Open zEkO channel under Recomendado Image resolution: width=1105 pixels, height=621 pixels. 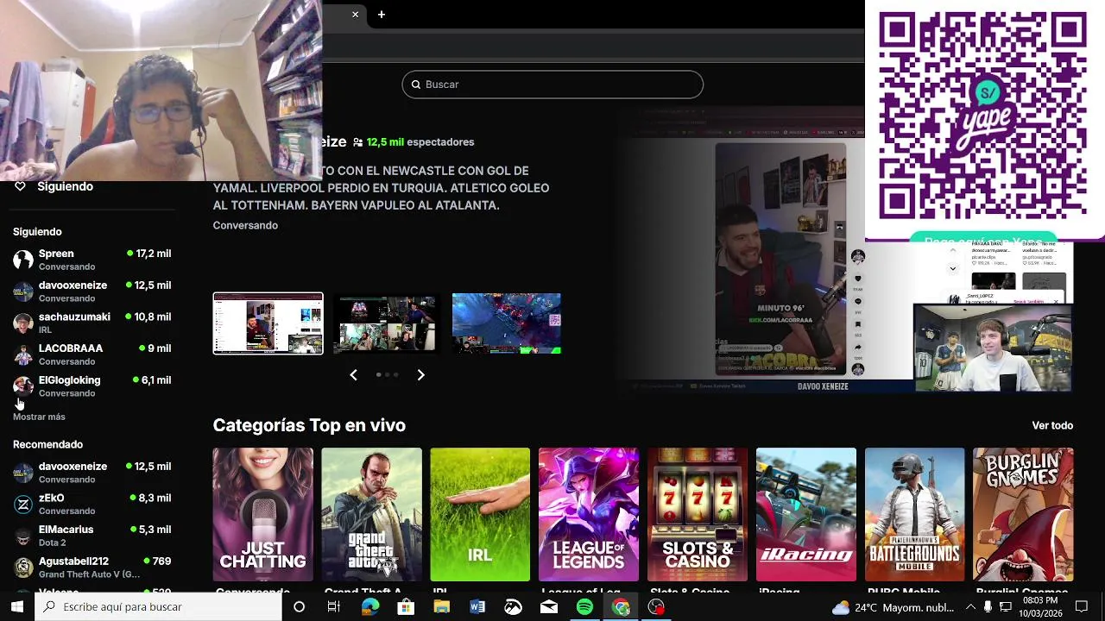(x=92, y=504)
